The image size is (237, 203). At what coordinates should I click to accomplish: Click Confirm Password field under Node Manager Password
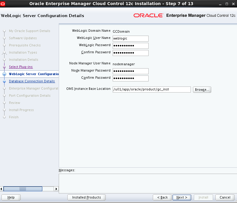tap(131, 78)
